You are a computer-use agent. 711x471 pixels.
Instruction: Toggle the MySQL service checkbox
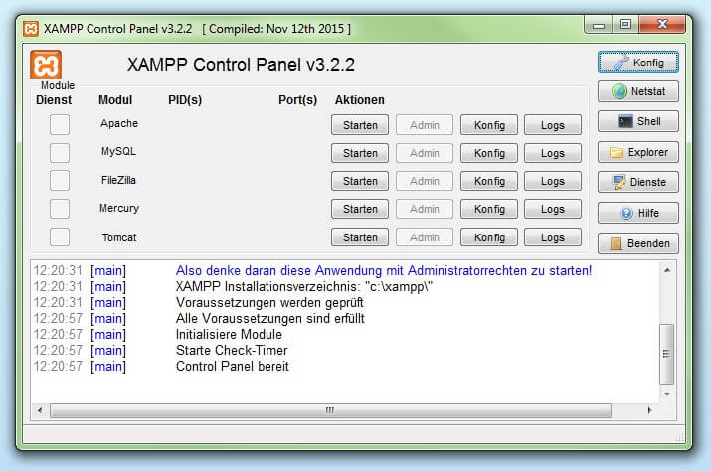pos(60,152)
